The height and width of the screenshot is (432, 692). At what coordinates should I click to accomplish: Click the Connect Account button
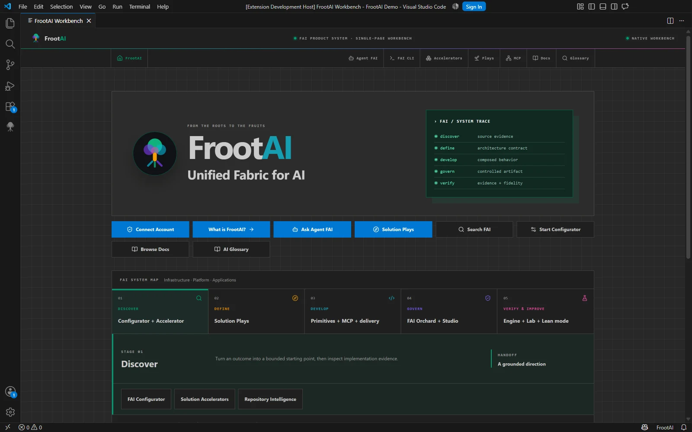pyautogui.click(x=151, y=229)
